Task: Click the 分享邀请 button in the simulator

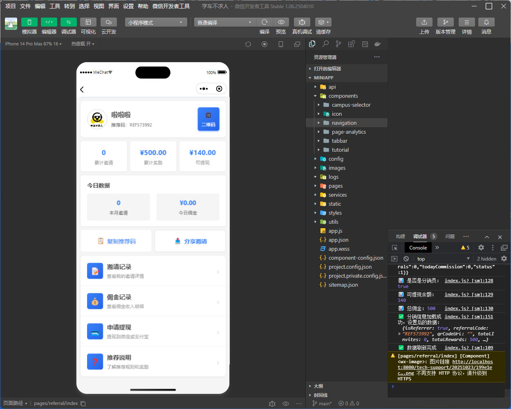Action: click(x=190, y=241)
